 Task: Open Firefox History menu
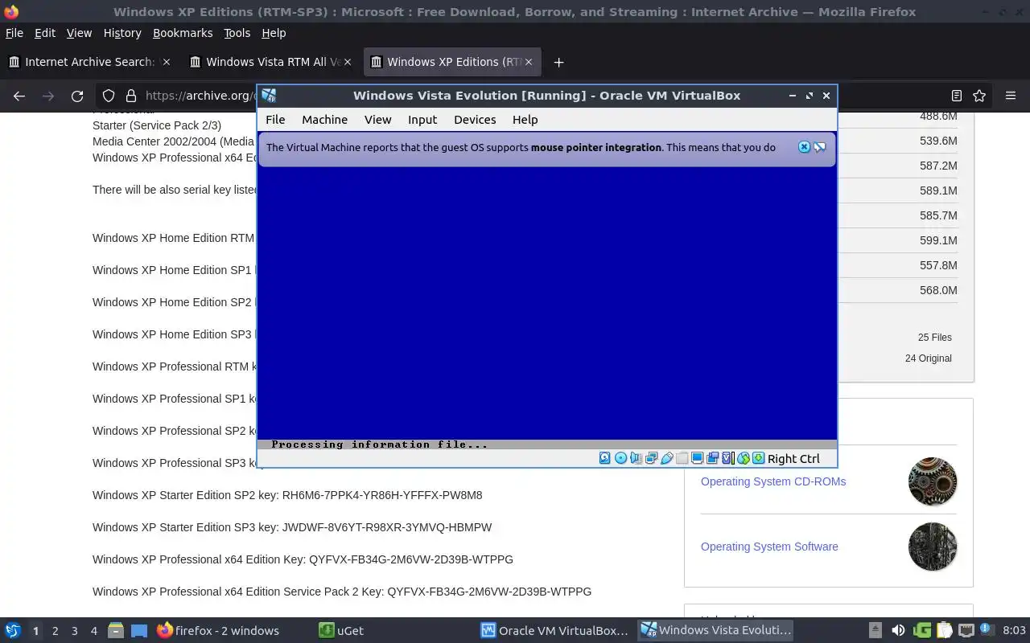point(122,33)
